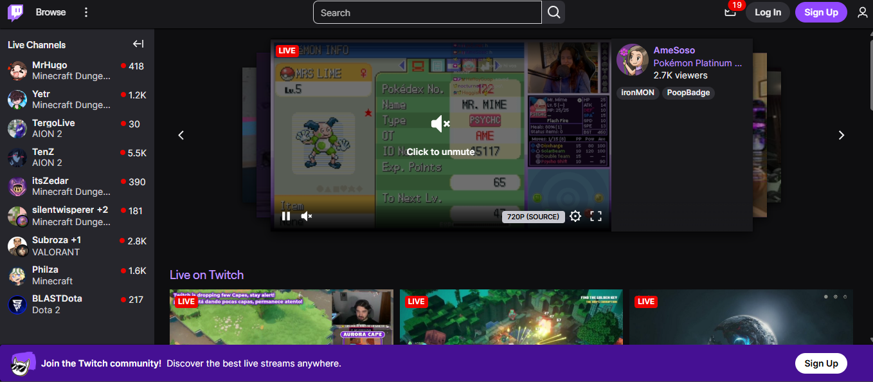Click the purple Sign Up button in header
This screenshot has width=873, height=382.
tap(821, 12)
